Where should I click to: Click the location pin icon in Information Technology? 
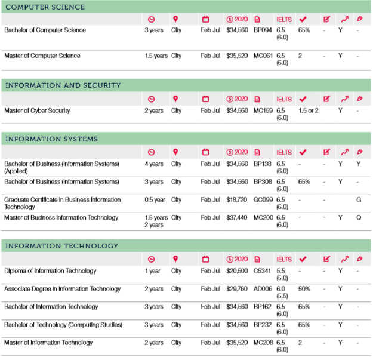(175, 260)
